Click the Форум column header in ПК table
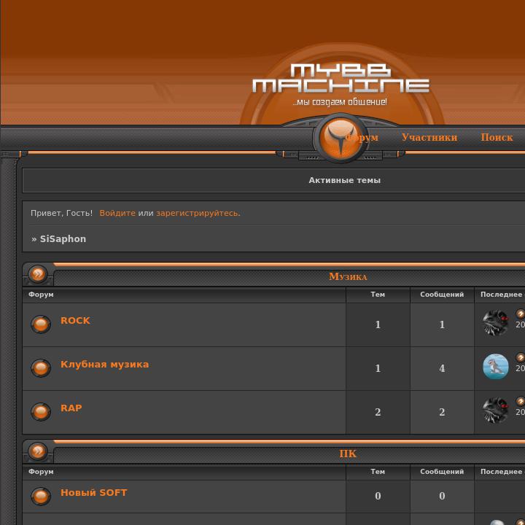525x525 pixels. tap(41, 472)
